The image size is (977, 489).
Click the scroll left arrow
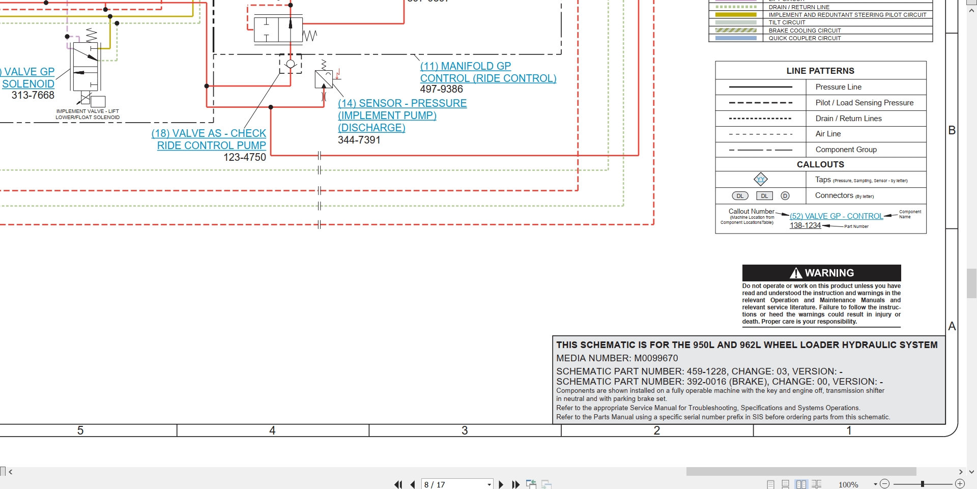coord(11,472)
